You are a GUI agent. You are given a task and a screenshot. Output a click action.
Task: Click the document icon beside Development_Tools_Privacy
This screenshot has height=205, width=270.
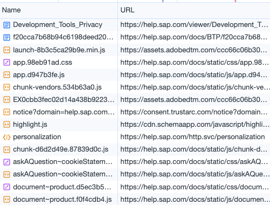coord(6,25)
